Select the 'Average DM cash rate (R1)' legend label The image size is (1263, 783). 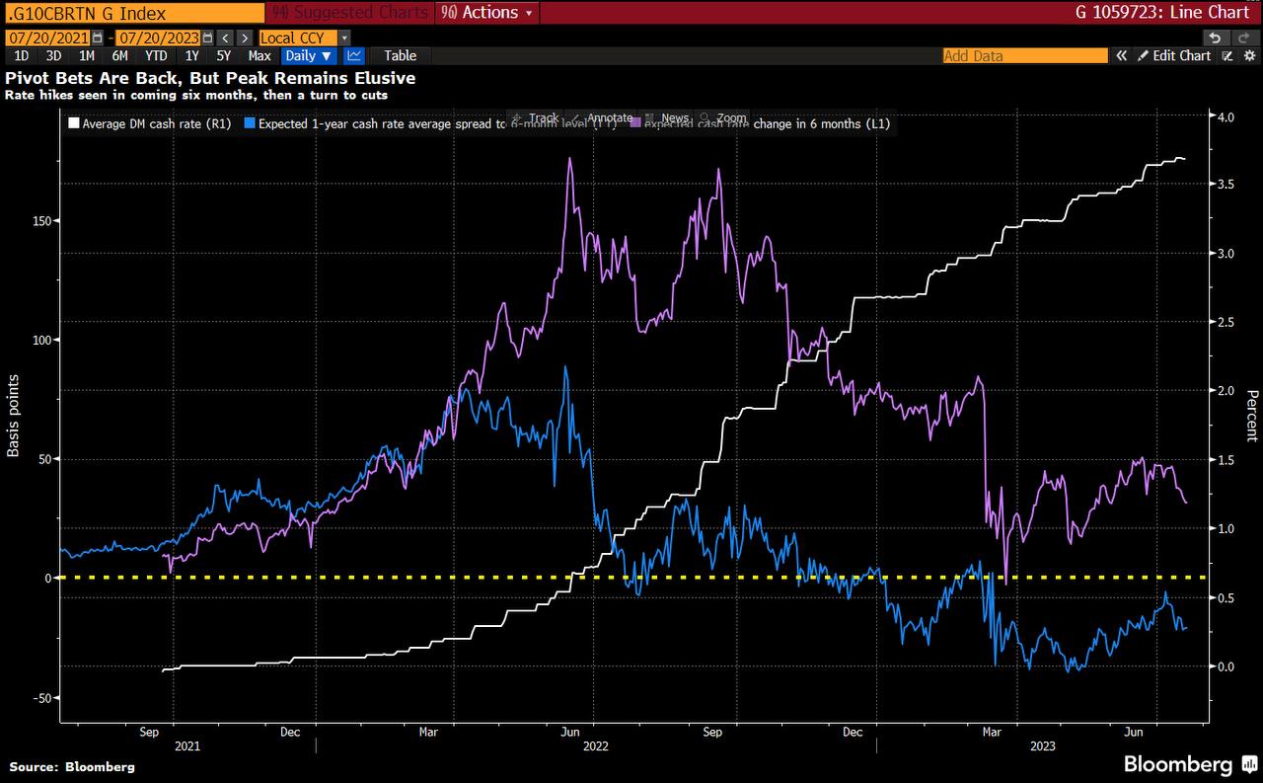point(157,124)
